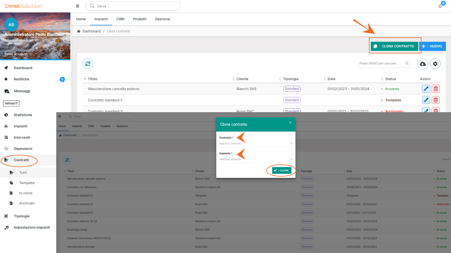Open table settings gear icon
This screenshot has height=253, width=451.
pyautogui.click(x=435, y=64)
